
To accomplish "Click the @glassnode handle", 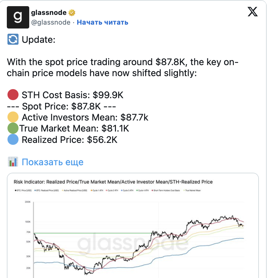I will [x=51, y=22].
